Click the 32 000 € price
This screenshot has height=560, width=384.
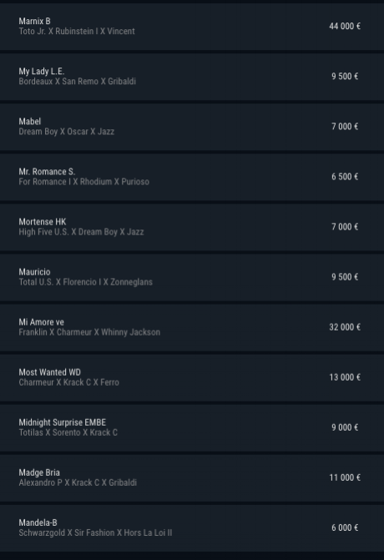click(x=345, y=327)
